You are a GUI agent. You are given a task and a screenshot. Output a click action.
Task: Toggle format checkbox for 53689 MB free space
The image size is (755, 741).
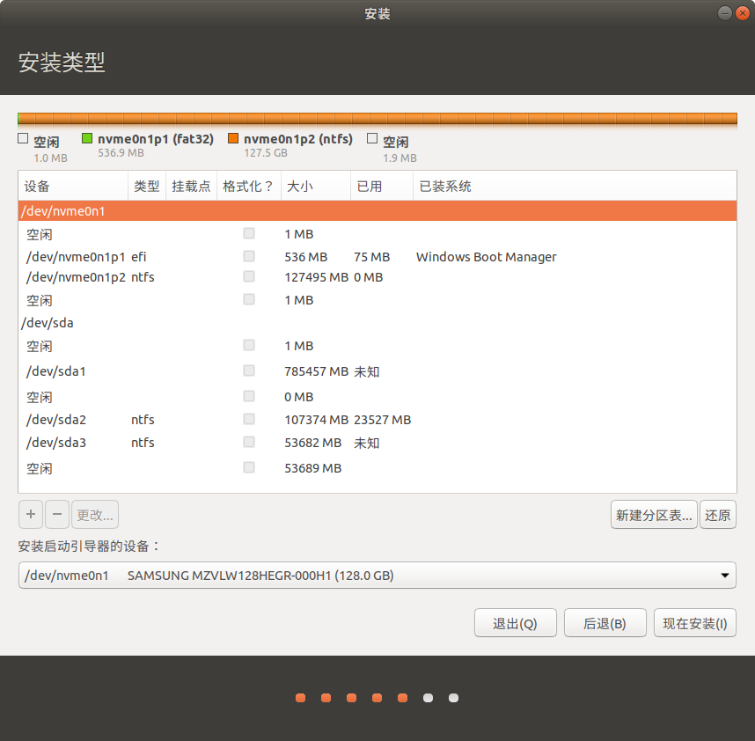249,467
